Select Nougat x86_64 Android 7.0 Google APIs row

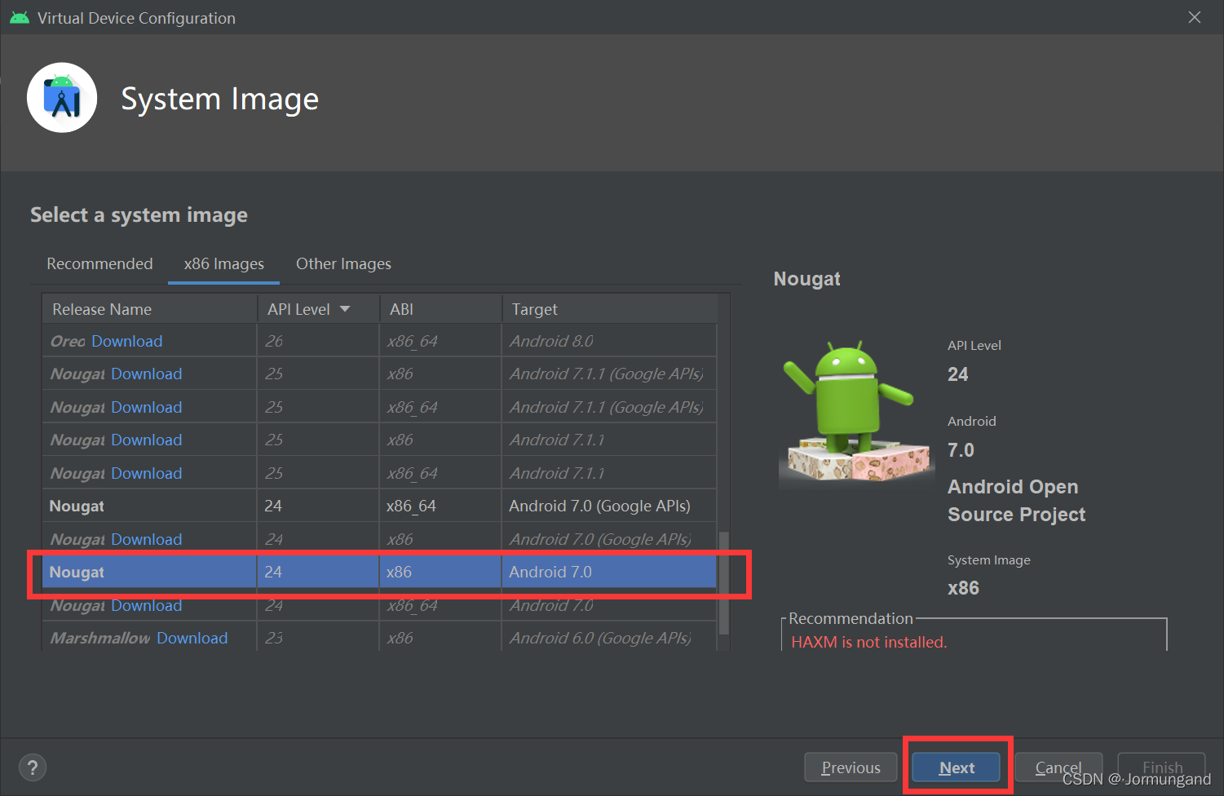(x=379, y=506)
